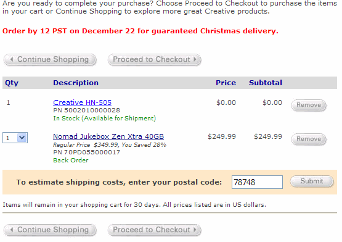Expand the quantity dropdown for Nomad Jukebox
Viewport: 342px width, 242px height.
[x=22, y=138]
